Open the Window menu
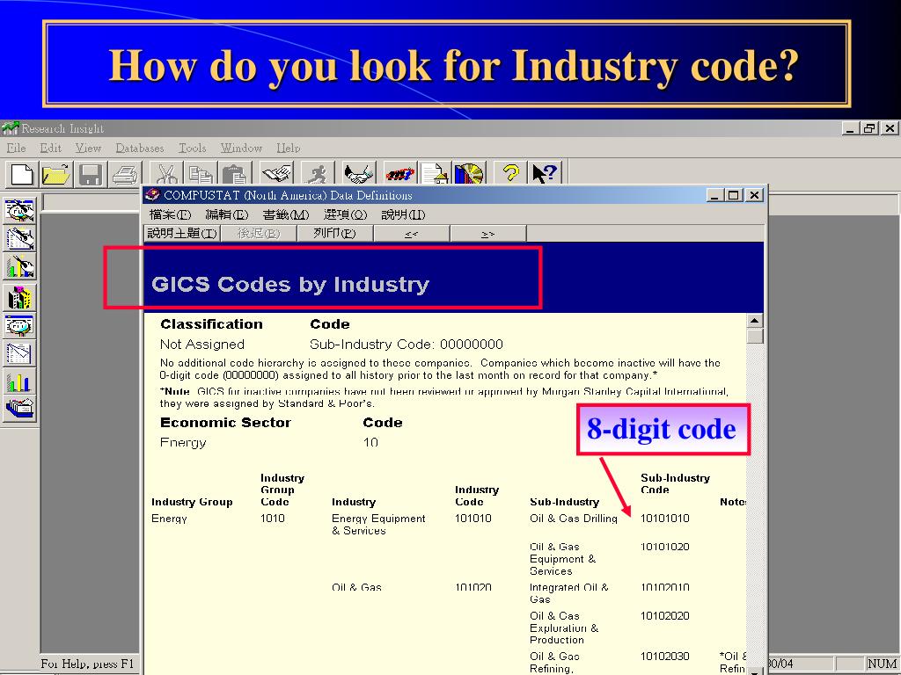 [x=241, y=148]
